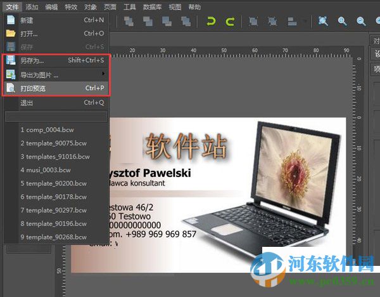Image resolution: width=380 pixels, height=297 pixels.
Task: Open the 文件 menu
Action: [x=13, y=7]
